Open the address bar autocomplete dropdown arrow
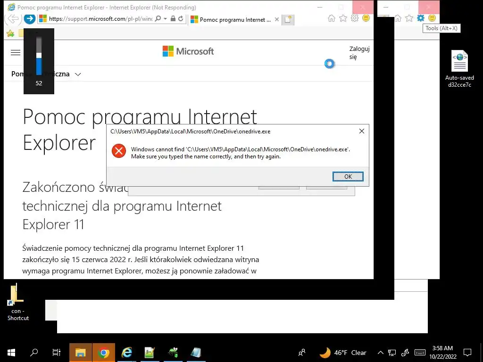 pos(165,19)
